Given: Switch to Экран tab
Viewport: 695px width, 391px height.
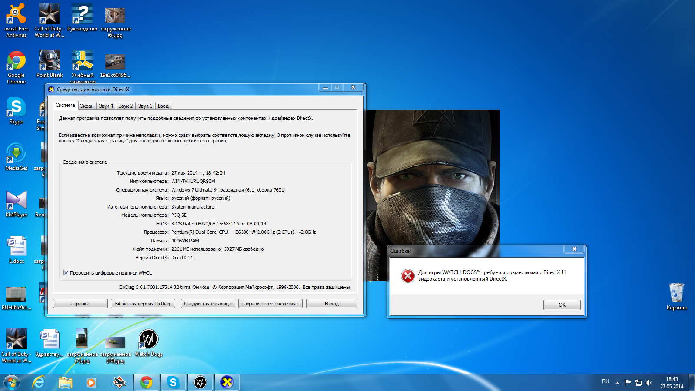Looking at the screenshot, I should (87, 106).
